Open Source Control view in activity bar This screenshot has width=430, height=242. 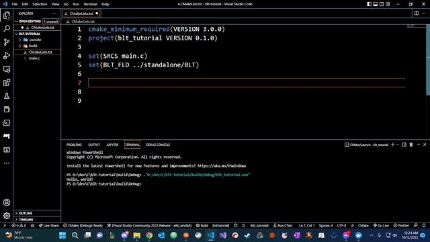click(7, 42)
